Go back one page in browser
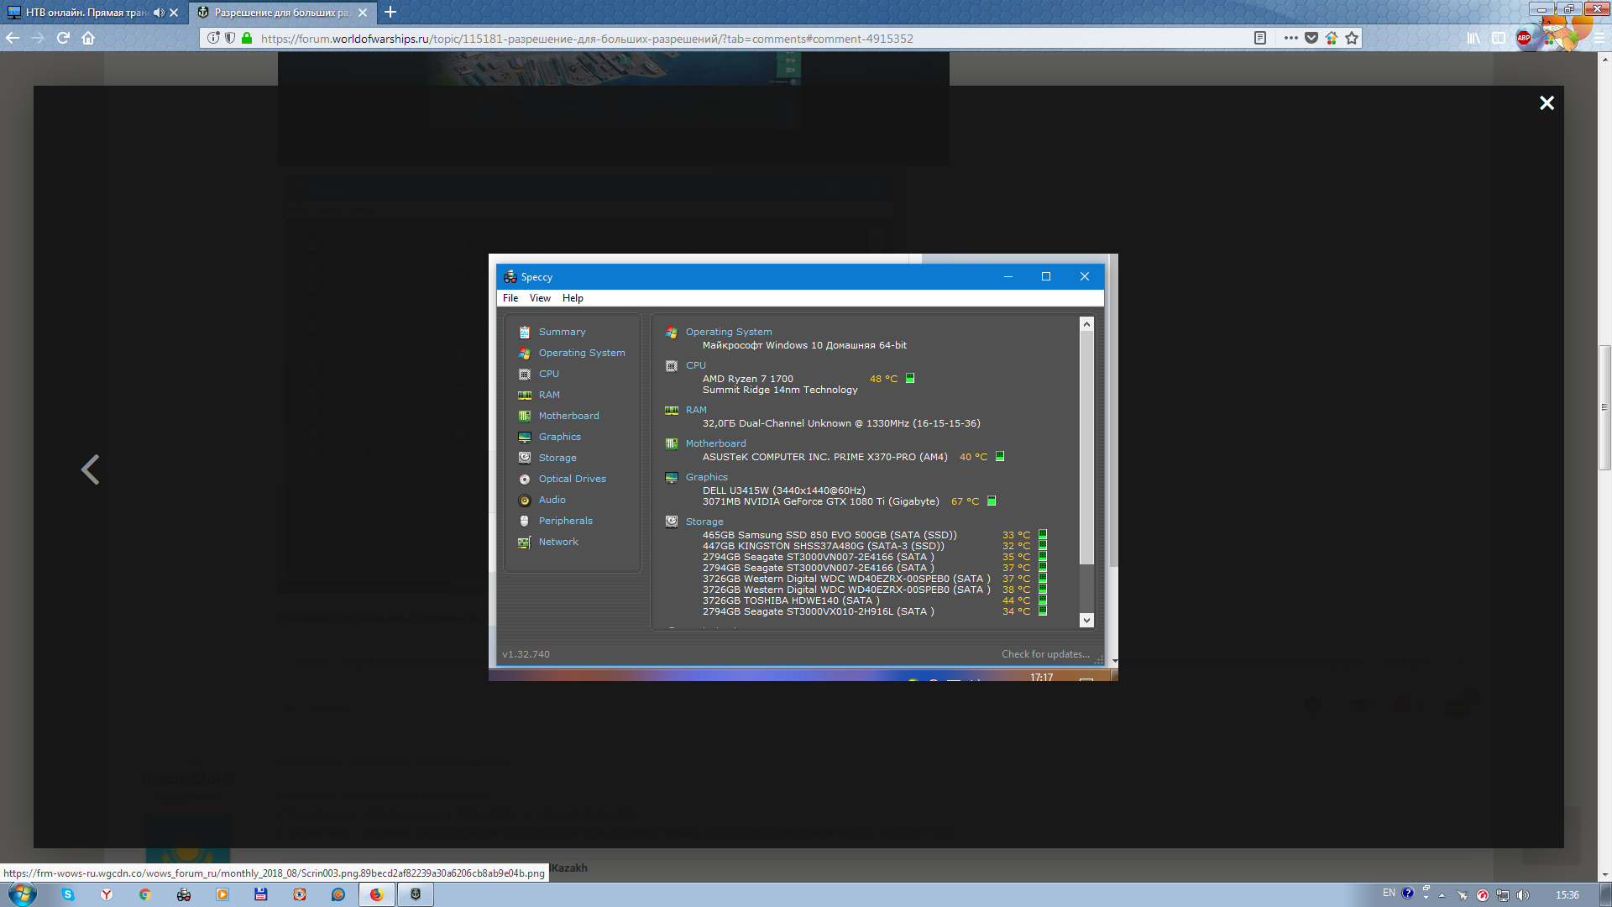The height and width of the screenshot is (907, 1612). [13, 38]
